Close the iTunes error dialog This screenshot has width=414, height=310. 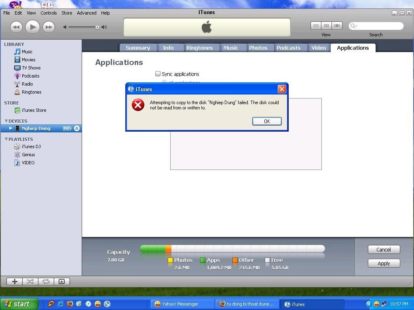(282, 89)
